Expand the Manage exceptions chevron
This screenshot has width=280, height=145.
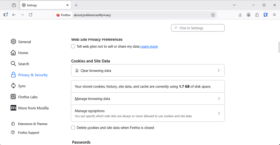click(219, 113)
